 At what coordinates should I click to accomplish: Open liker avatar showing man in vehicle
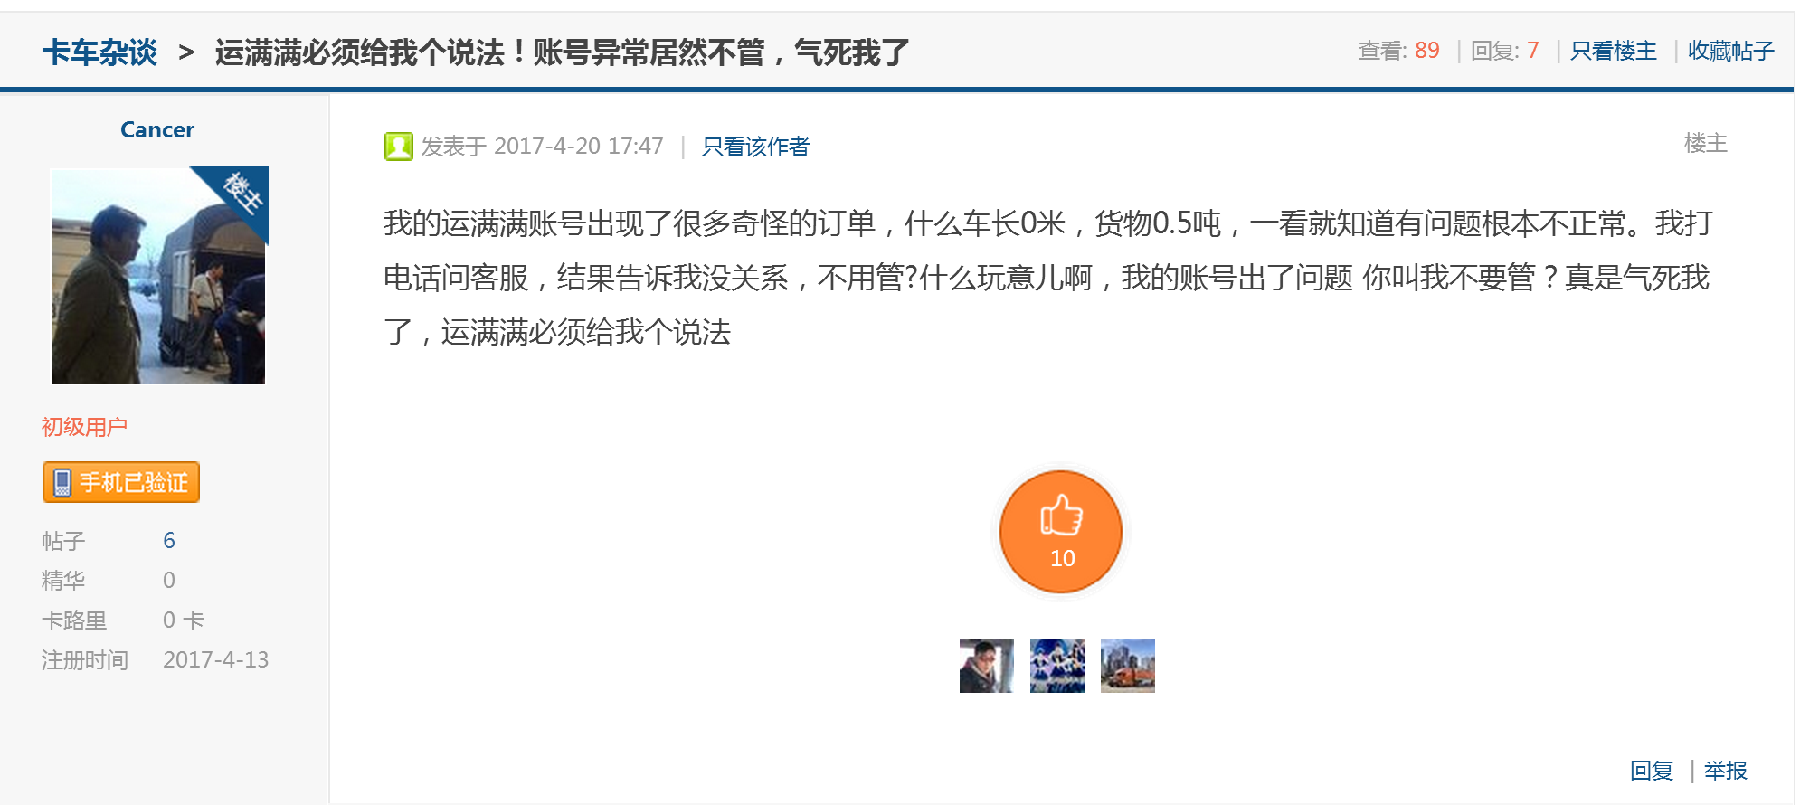pyautogui.click(x=986, y=666)
